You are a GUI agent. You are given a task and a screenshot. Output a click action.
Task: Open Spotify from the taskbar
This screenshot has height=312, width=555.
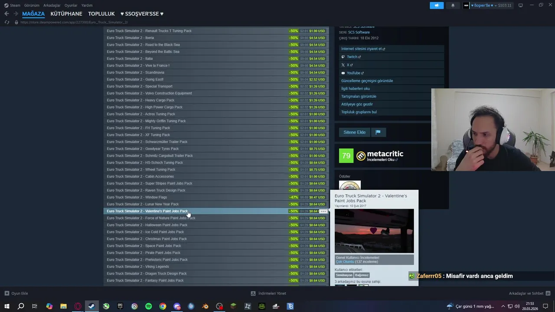coord(148,306)
